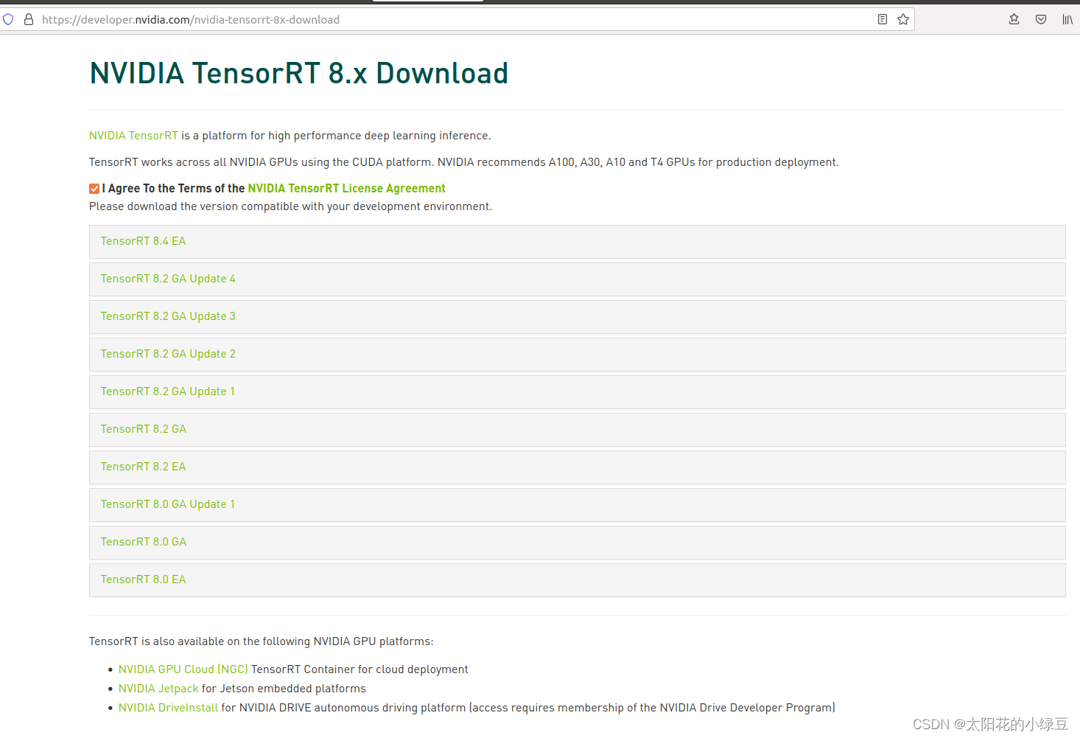The width and height of the screenshot is (1080, 738).
Task: Click the tracking protection shield icon
Action: [x=8, y=19]
